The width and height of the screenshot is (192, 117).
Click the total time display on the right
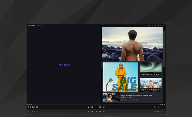point(163,104)
